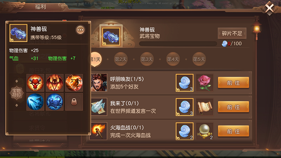Image resolution: width=281 pixels, height=158 pixels.
Task: Select the blue swordsman seal icon
Action: pos(35,102)
